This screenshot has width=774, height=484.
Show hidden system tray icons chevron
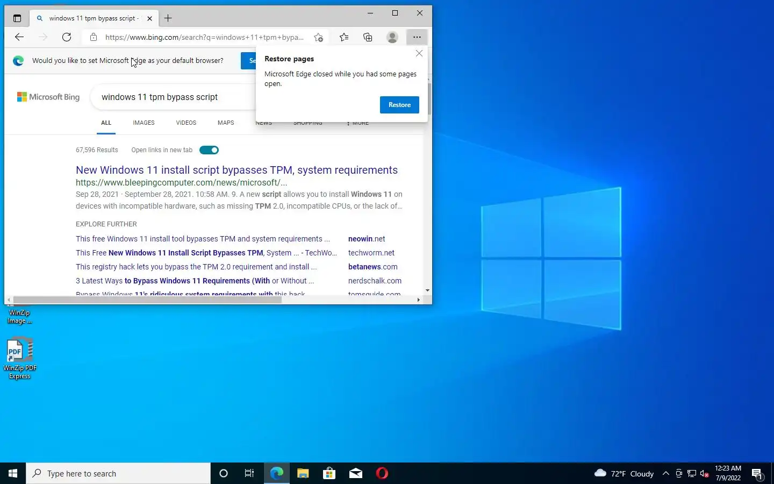pyautogui.click(x=666, y=473)
